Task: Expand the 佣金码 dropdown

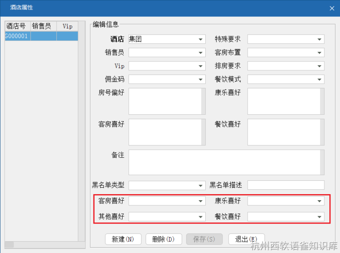Action: (167, 79)
